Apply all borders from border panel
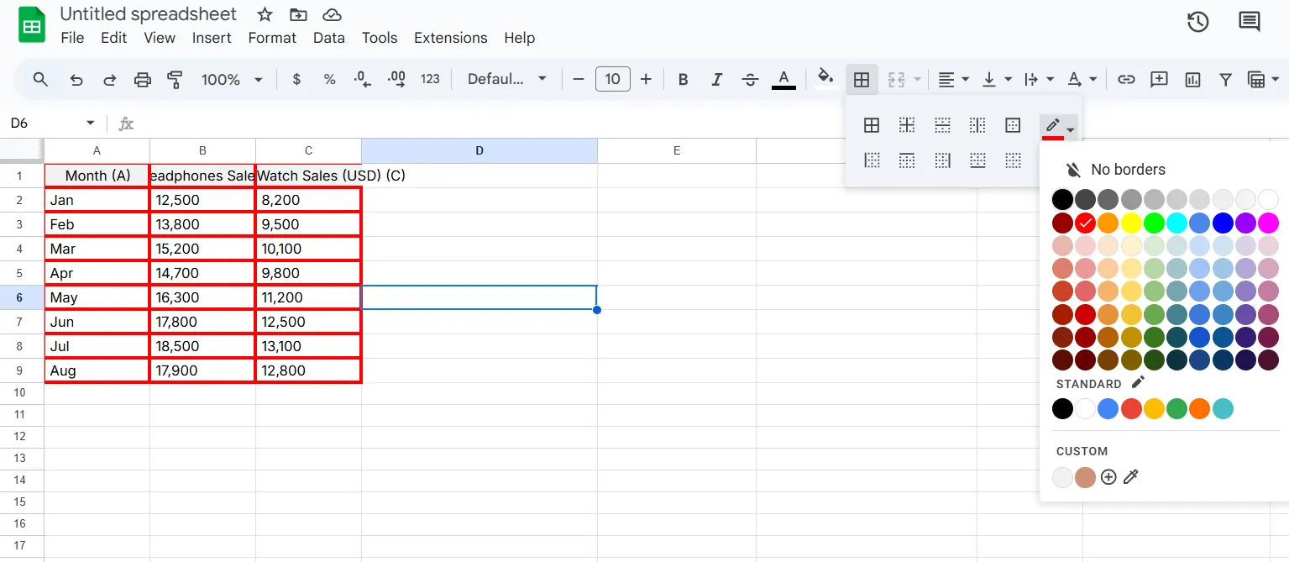1289x562 pixels. coord(872,126)
